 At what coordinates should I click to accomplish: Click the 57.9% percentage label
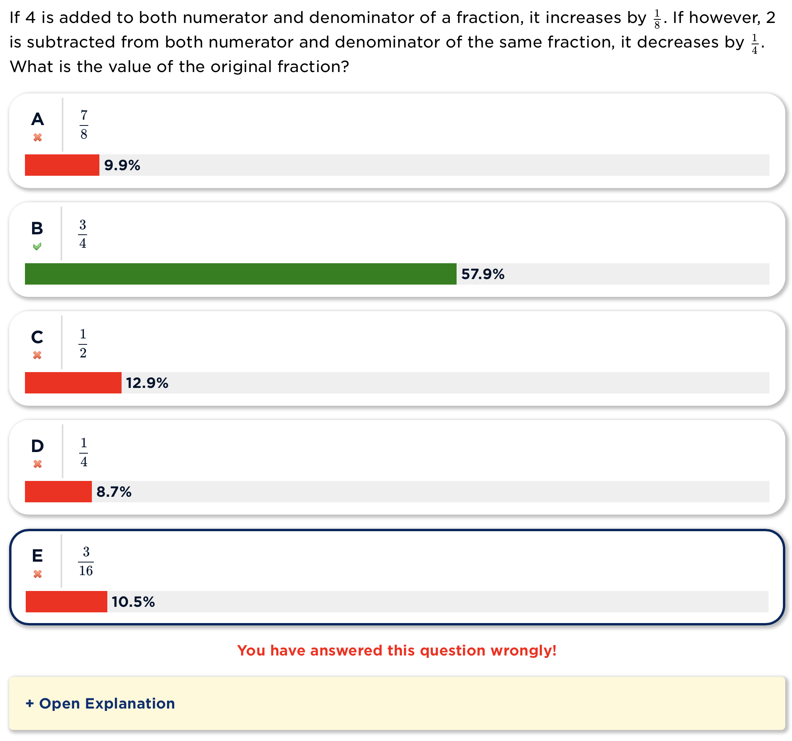pyautogui.click(x=482, y=274)
